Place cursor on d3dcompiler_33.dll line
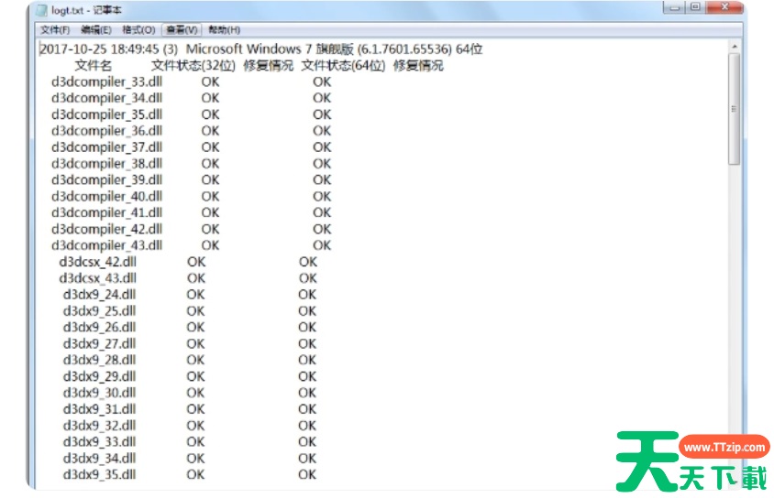 [106, 81]
